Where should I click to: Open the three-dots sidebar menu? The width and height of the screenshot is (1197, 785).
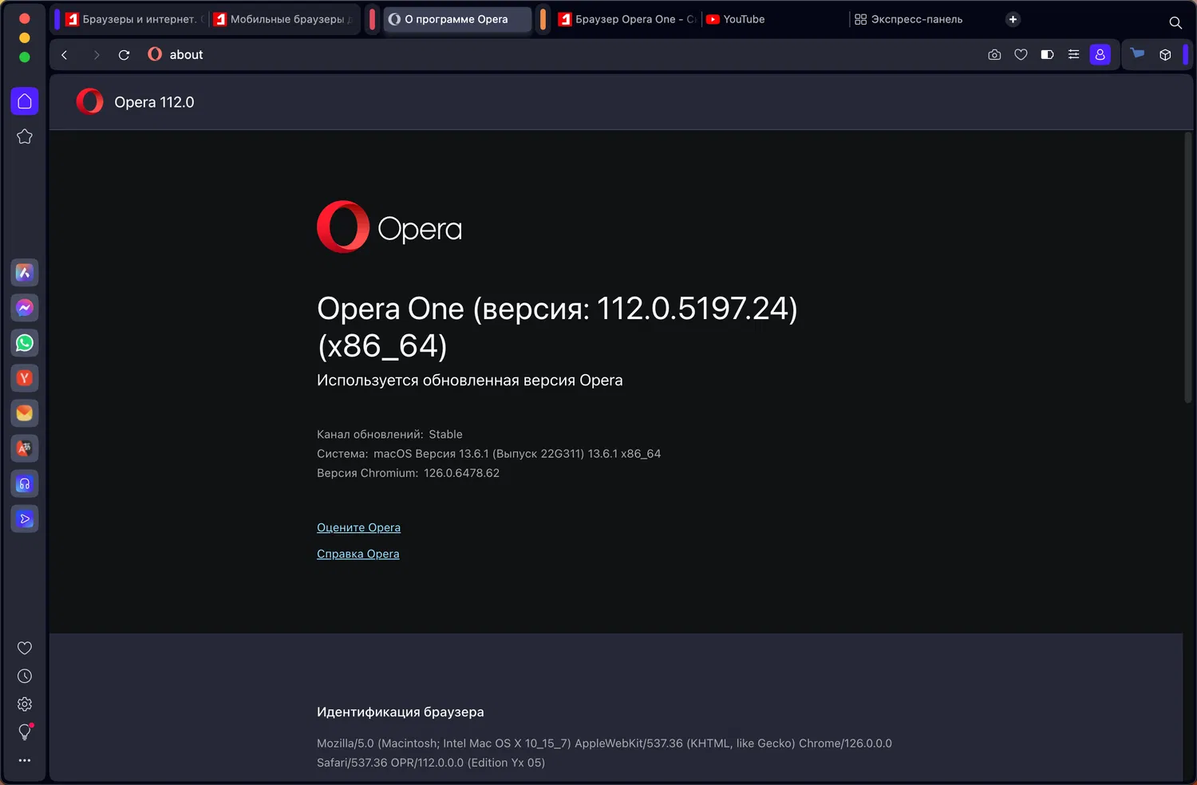point(25,760)
